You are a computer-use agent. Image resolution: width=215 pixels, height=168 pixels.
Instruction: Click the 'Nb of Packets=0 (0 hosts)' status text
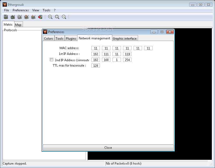[124, 164]
